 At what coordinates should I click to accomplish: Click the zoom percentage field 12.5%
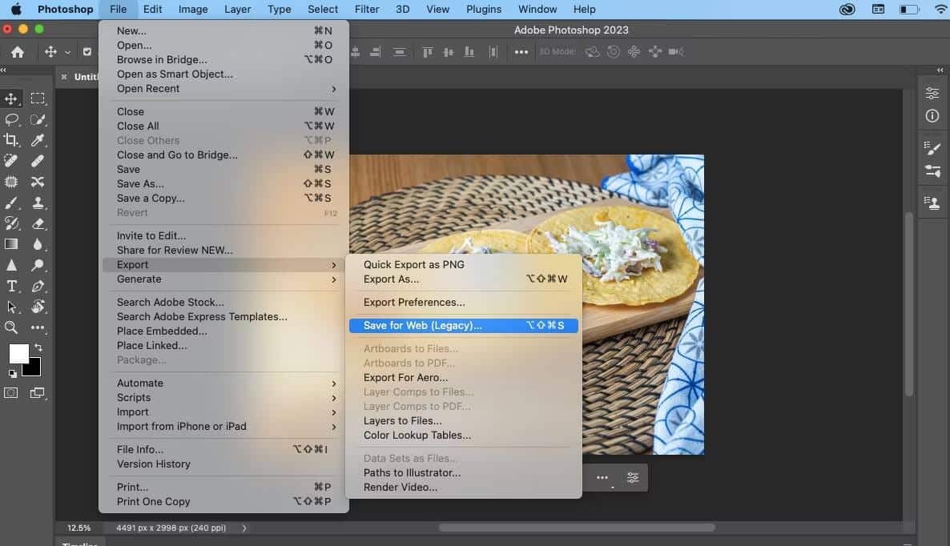click(x=78, y=528)
